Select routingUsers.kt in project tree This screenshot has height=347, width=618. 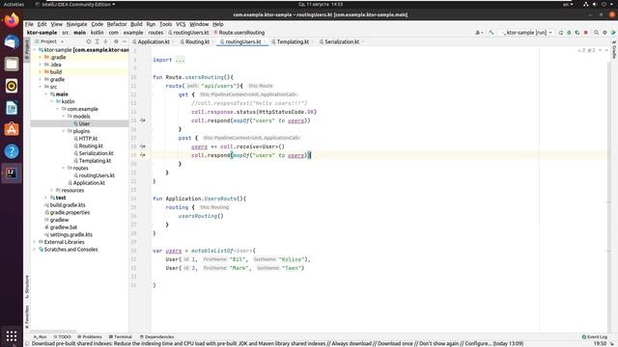97,175
